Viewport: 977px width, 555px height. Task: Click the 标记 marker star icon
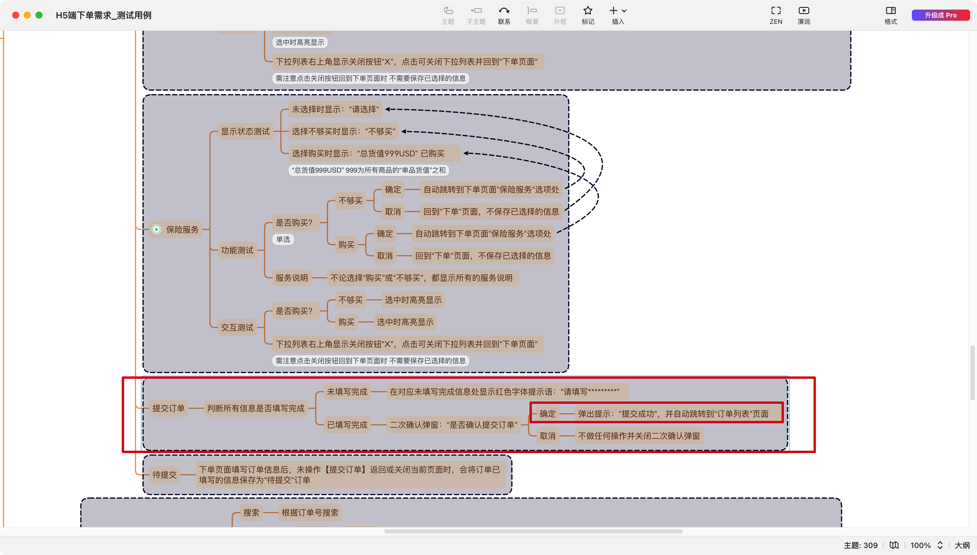(588, 11)
